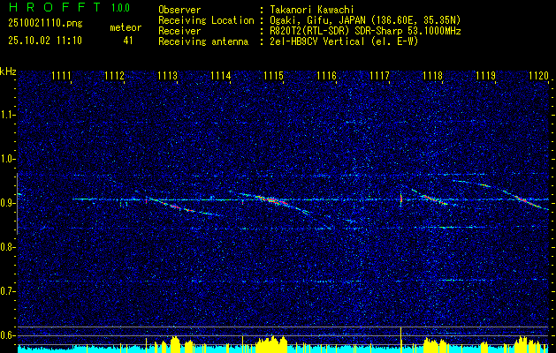
Task: Click the Receiver field label
Action: coord(179,31)
